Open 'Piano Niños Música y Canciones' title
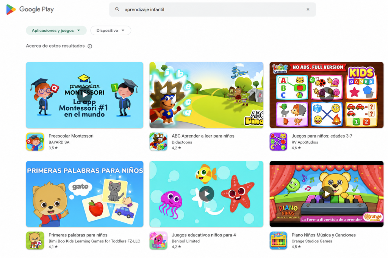The image size is (388, 258). coord(324,235)
